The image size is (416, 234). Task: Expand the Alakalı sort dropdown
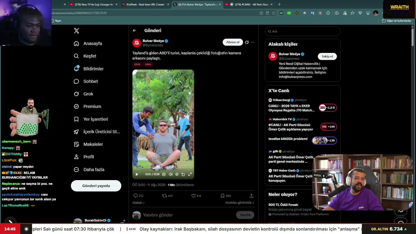tap(138, 202)
